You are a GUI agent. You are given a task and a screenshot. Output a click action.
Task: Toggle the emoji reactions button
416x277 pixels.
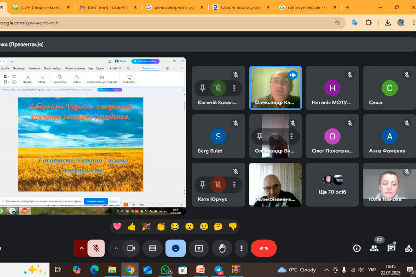(x=176, y=248)
